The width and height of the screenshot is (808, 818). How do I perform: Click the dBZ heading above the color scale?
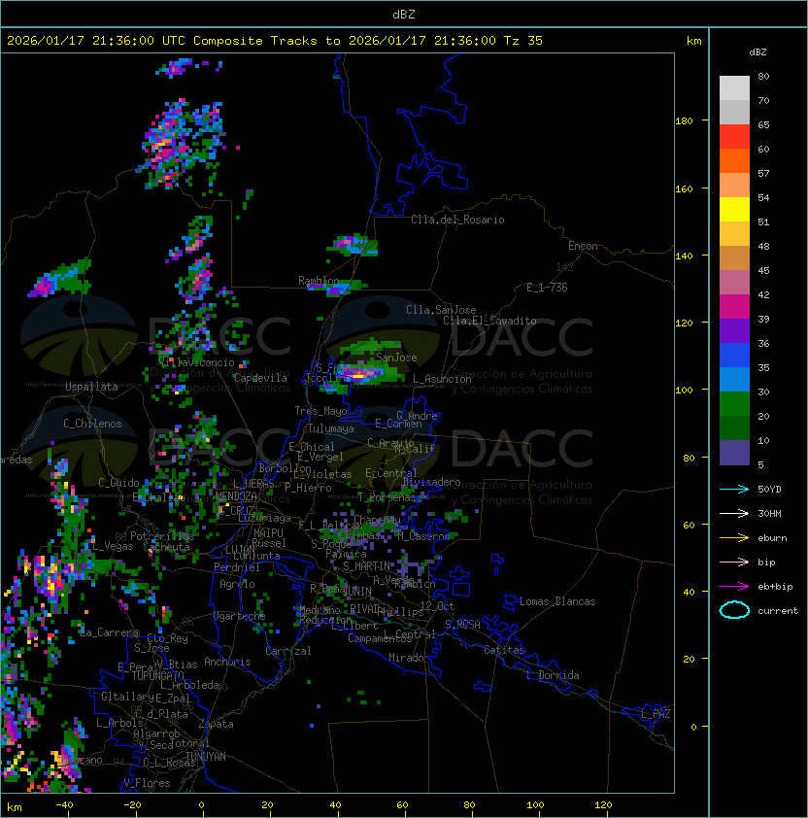click(x=757, y=52)
